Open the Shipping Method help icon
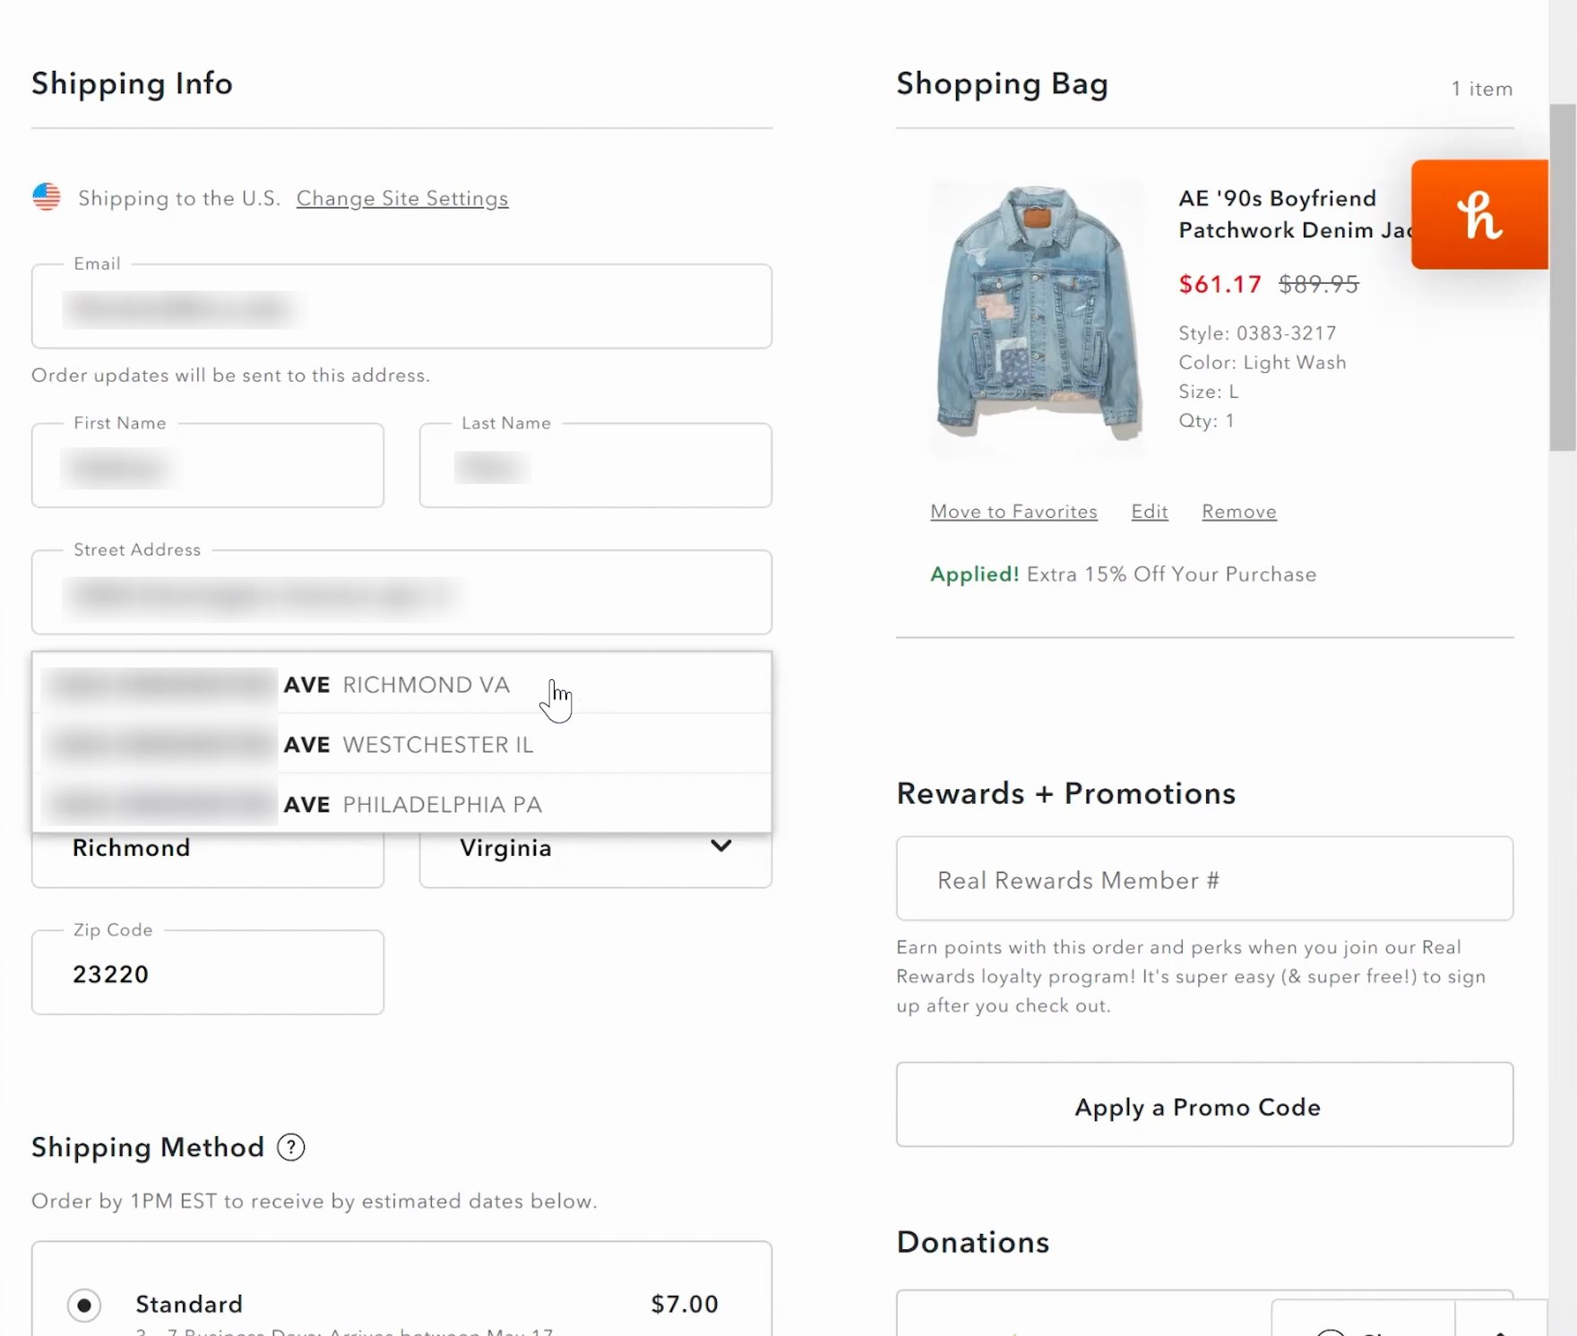 290,1147
